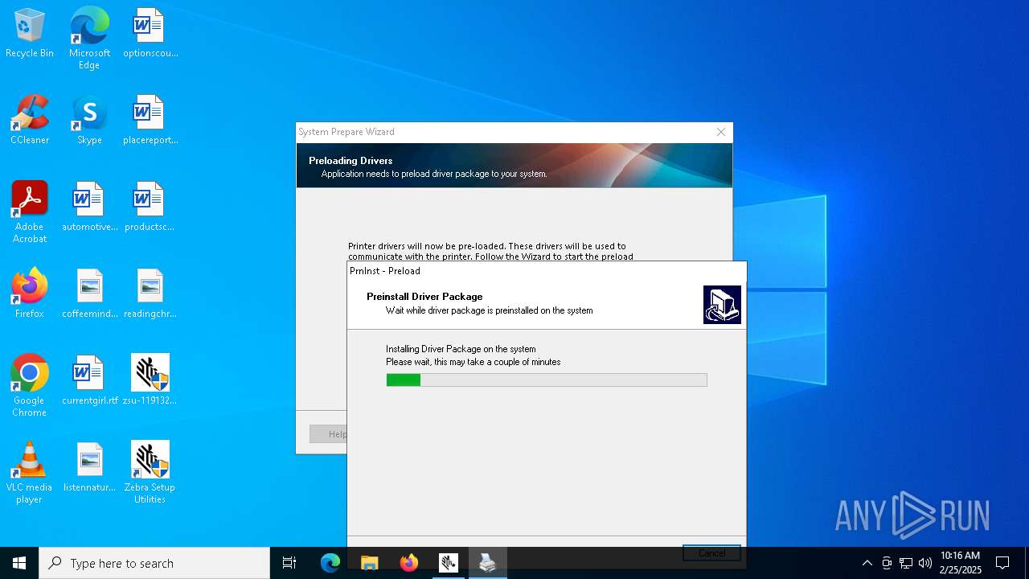
Task: Click the Help button in System Prepare Wizard
Action: (x=329, y=434)
